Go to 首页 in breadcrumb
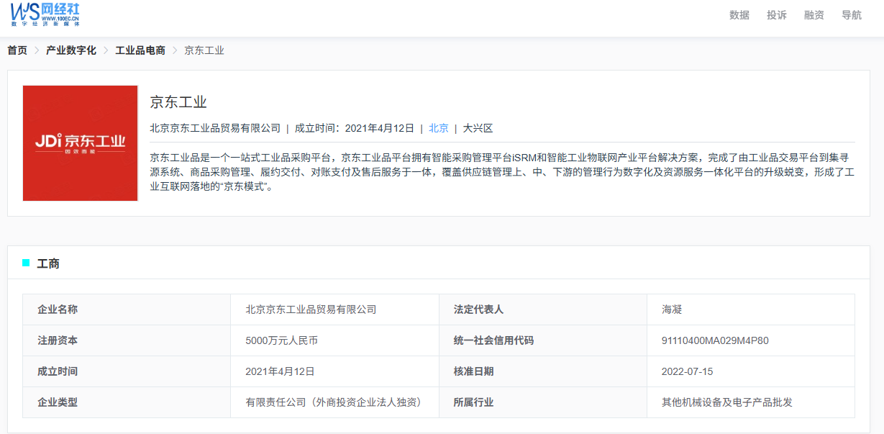The height and width of the screenshot is (434, 884). tap(17, 50)
